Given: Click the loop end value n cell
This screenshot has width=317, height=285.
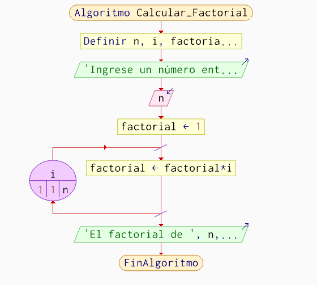Looking at the screenshot, I should click(x=65, y=190).
